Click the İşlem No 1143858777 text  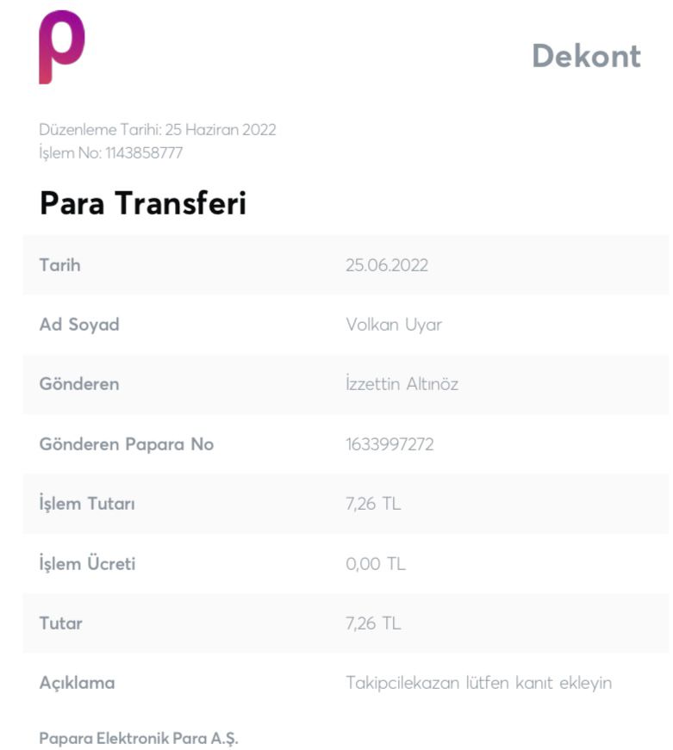(x=111, y=153)
